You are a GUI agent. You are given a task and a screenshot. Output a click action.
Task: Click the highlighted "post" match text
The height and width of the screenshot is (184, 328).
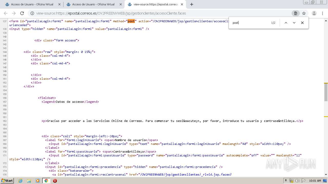131,21
